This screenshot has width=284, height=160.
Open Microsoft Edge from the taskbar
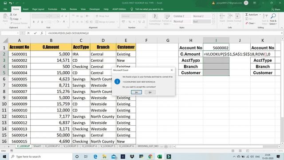click(95, 156)
